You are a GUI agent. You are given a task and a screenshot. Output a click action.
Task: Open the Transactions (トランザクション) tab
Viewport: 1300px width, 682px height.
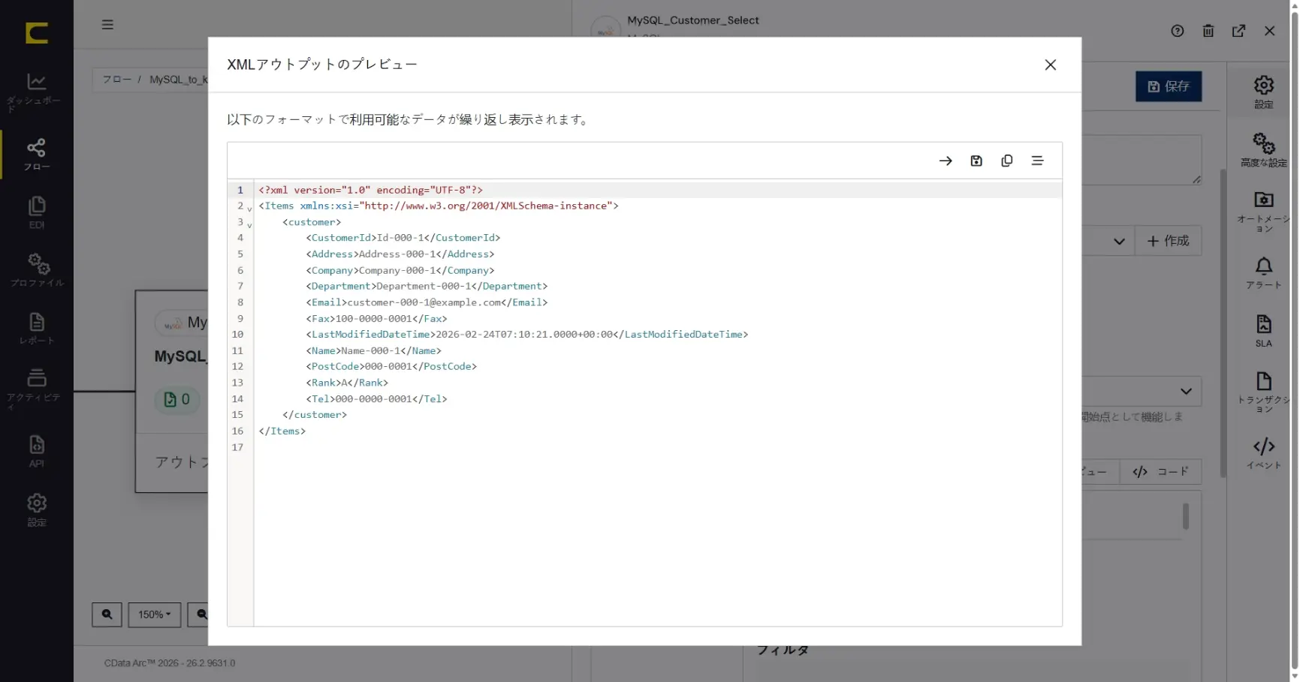[1263, 392]
